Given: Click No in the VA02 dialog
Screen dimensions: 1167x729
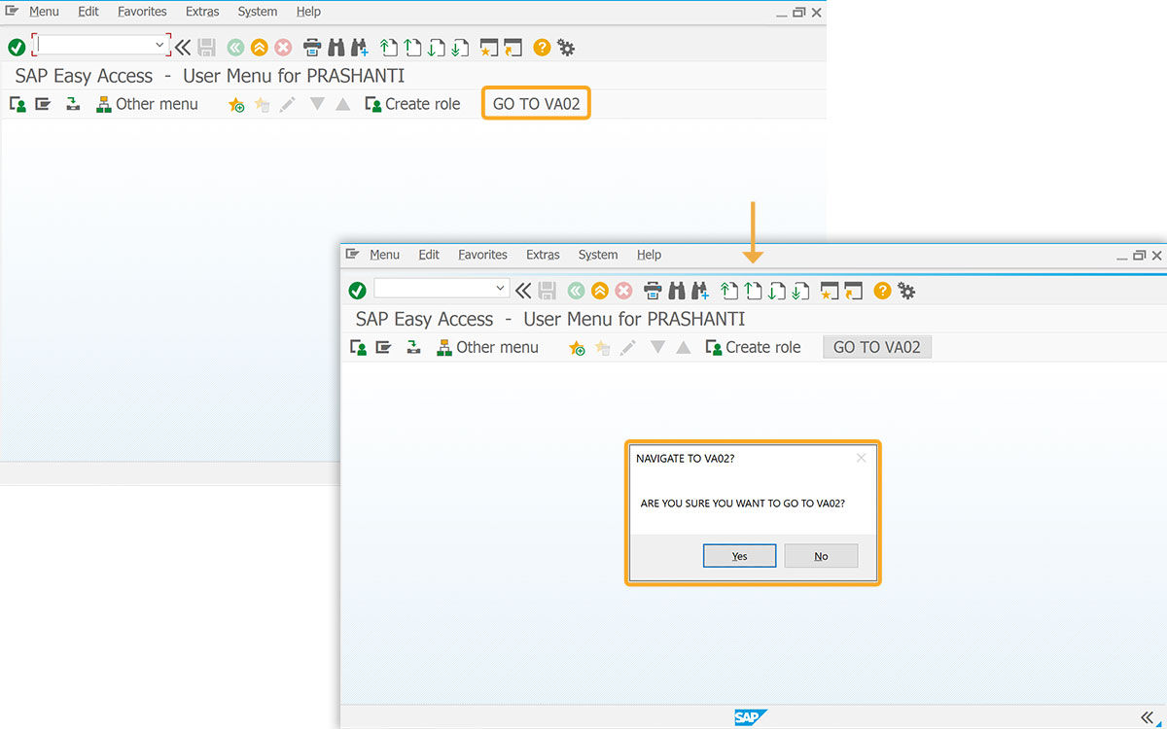Looking at the screenshot, I should click(x=822, y=556).
